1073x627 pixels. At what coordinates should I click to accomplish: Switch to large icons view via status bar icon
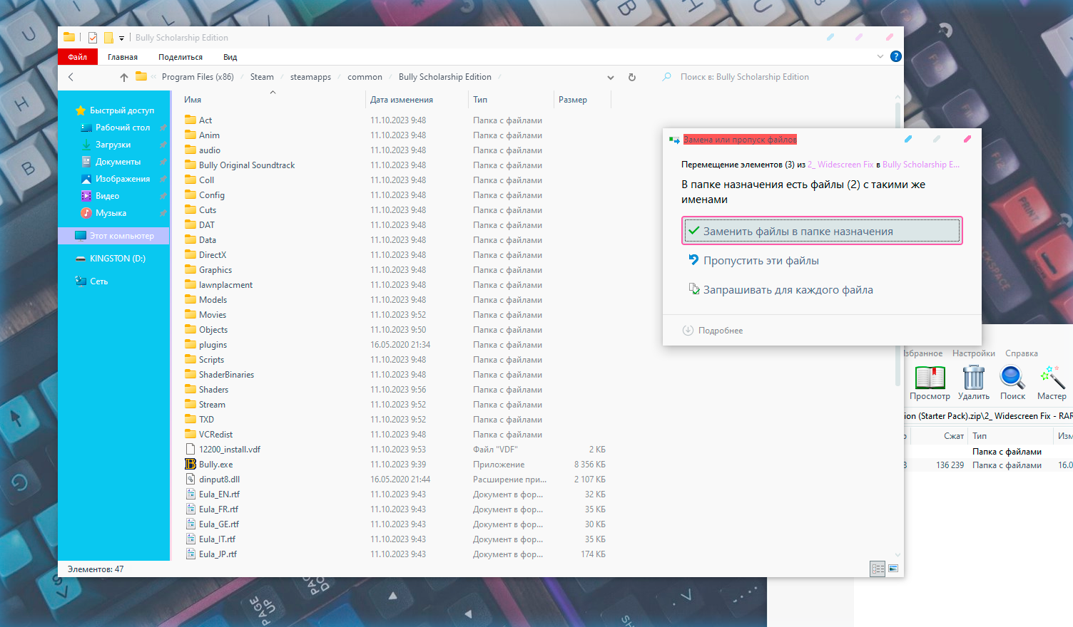click(x=893, y=569)
